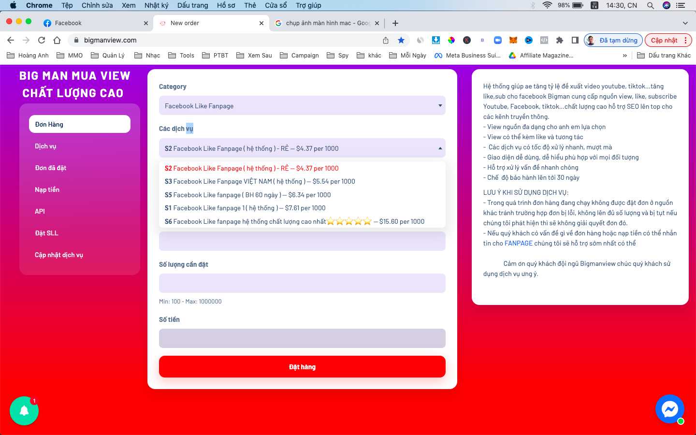Close the New order tab
Viewport: 696px width, 435px height.
pyautogui.click(x=261, y=23)
